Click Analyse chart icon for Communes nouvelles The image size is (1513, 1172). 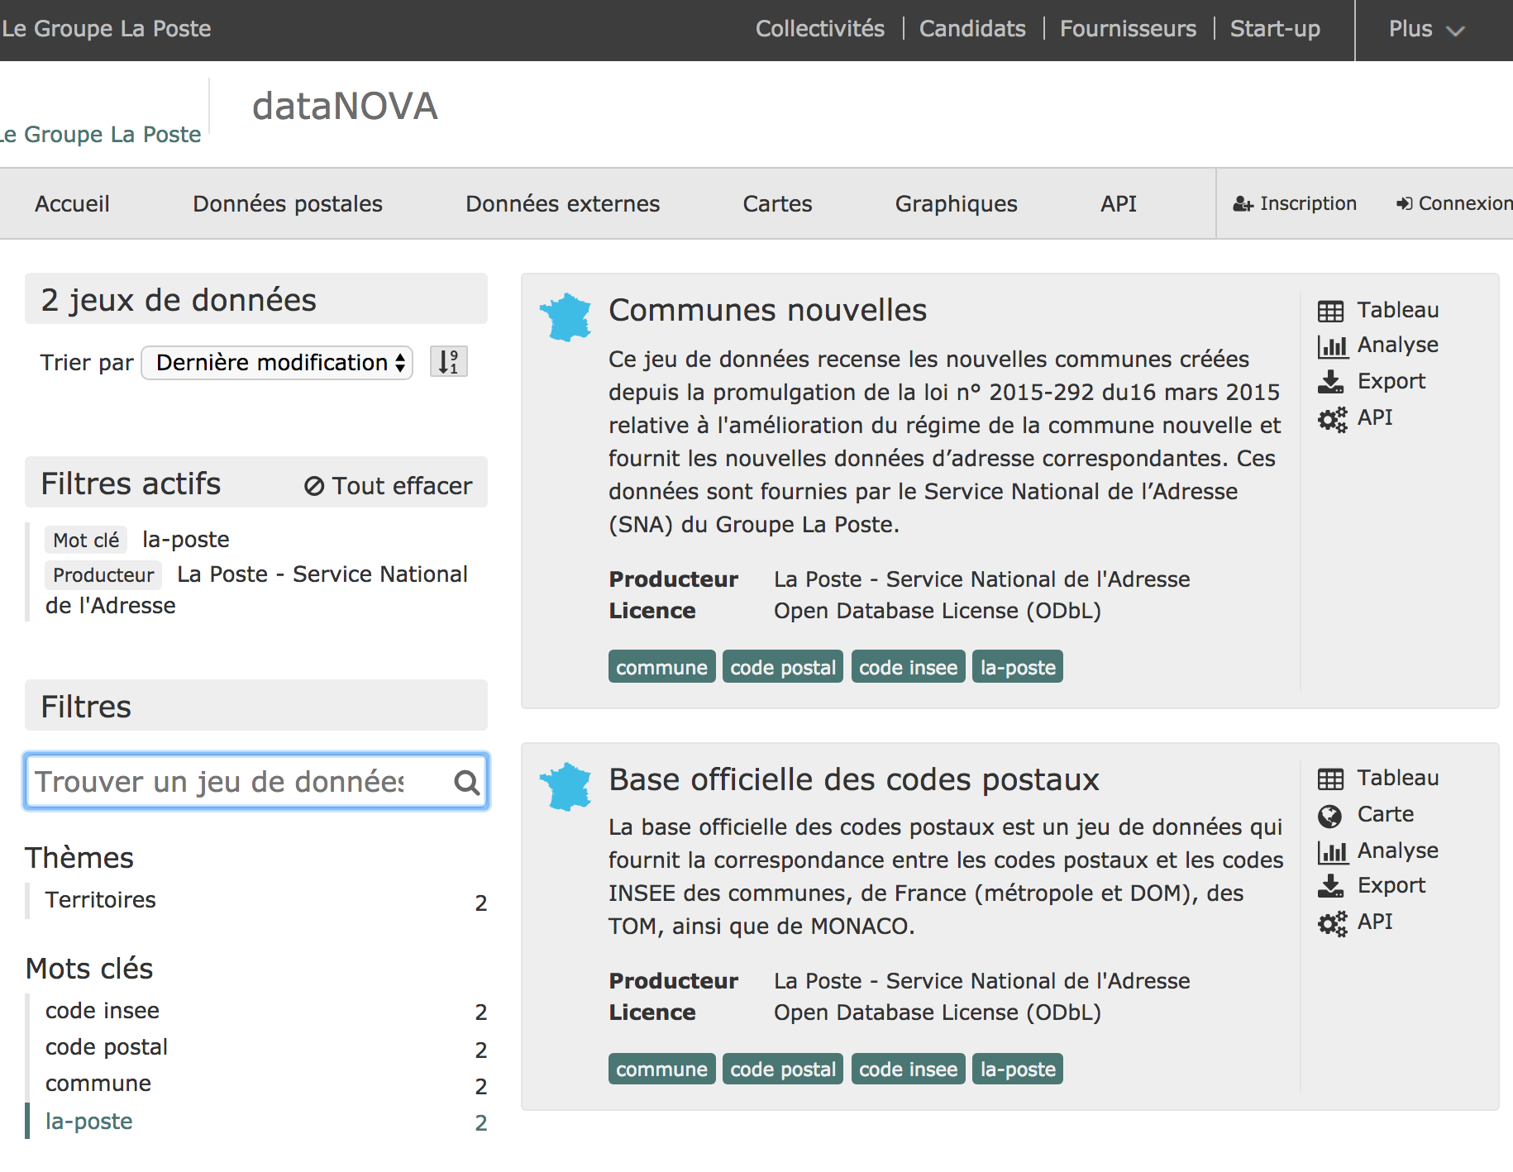[1331, 345]
